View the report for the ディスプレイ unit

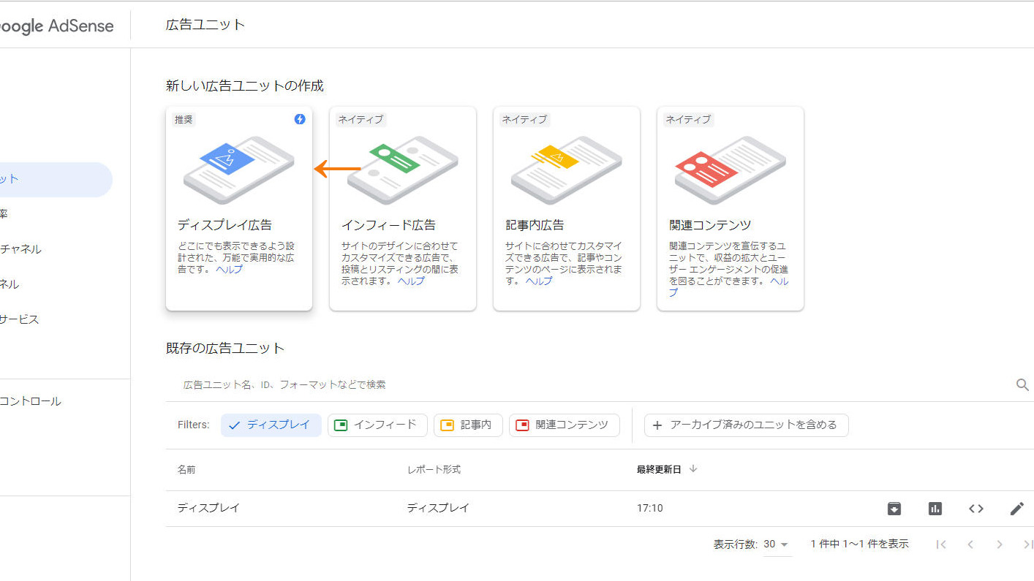click(x=935, y=509)
